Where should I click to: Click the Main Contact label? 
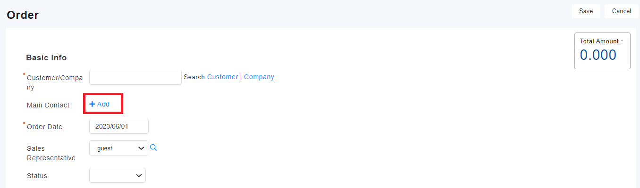48,105
